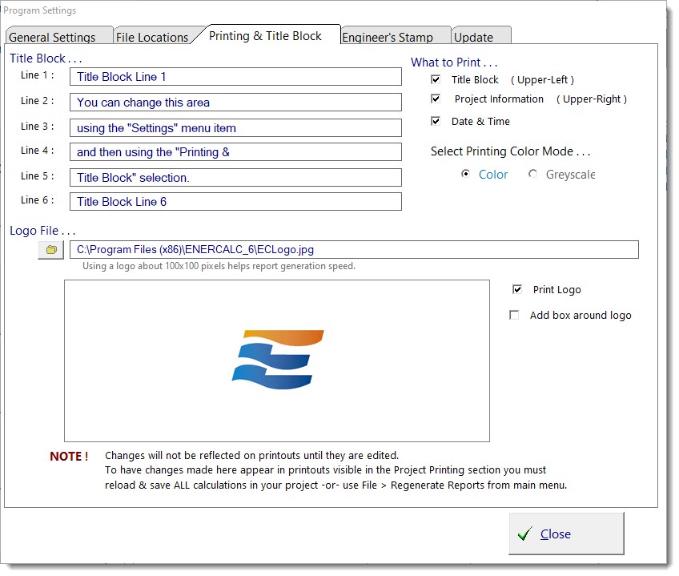
Task: Enable Add box around logo
Action: click(514, 316)
